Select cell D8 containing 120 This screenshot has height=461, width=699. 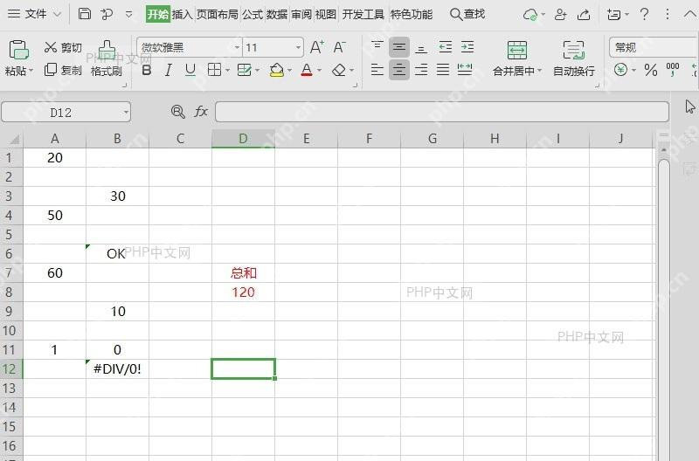pos(243,292)
